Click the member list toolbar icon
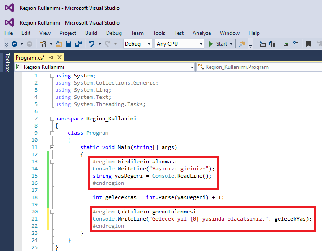Screen dimensions: 322x251 [x=272, y=44]
